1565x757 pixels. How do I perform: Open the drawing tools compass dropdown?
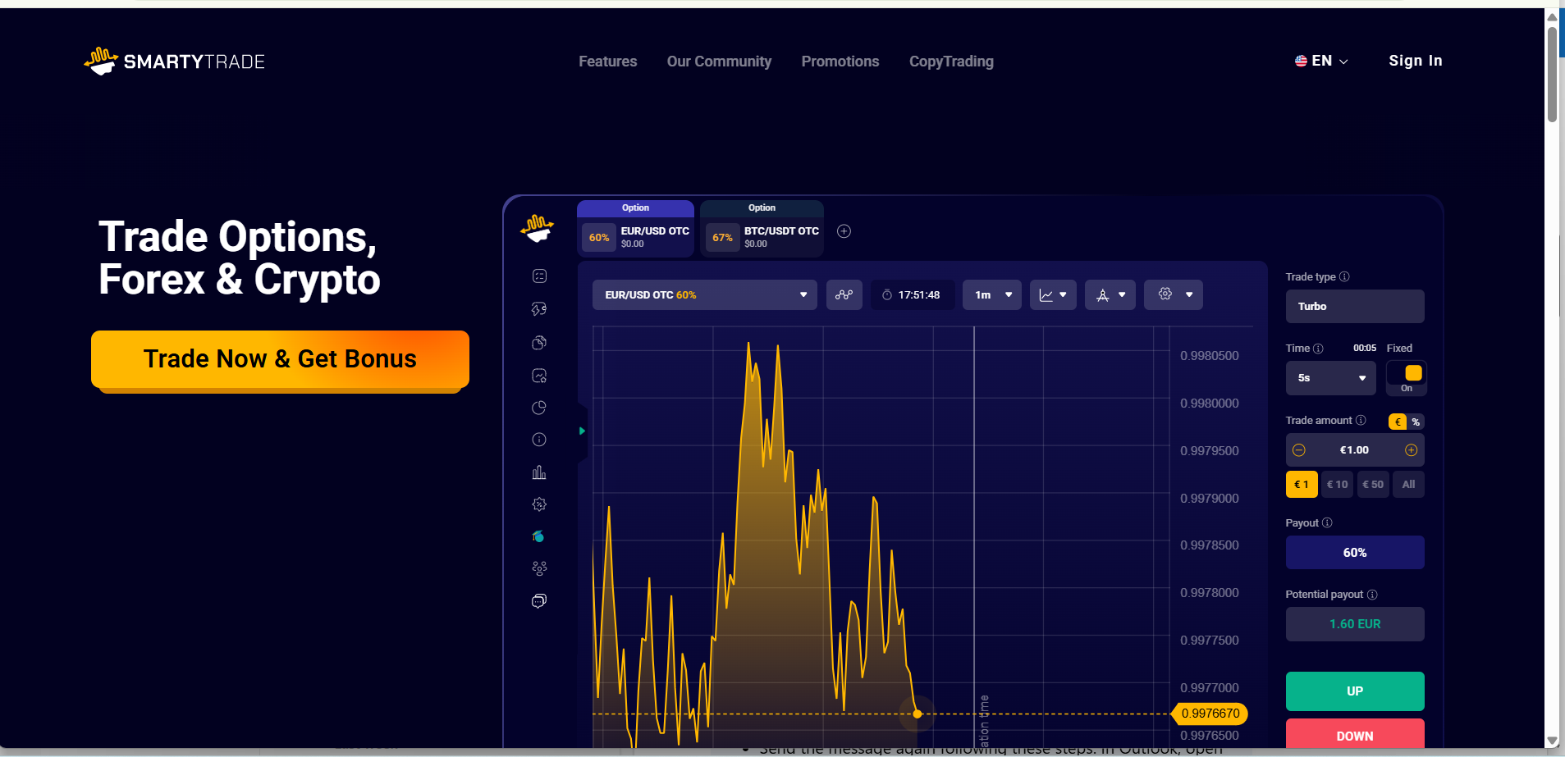pyautogui.click(x=1110, y=294)
